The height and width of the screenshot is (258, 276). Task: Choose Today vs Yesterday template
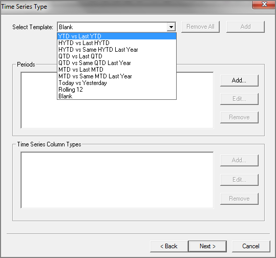point(117,83)
